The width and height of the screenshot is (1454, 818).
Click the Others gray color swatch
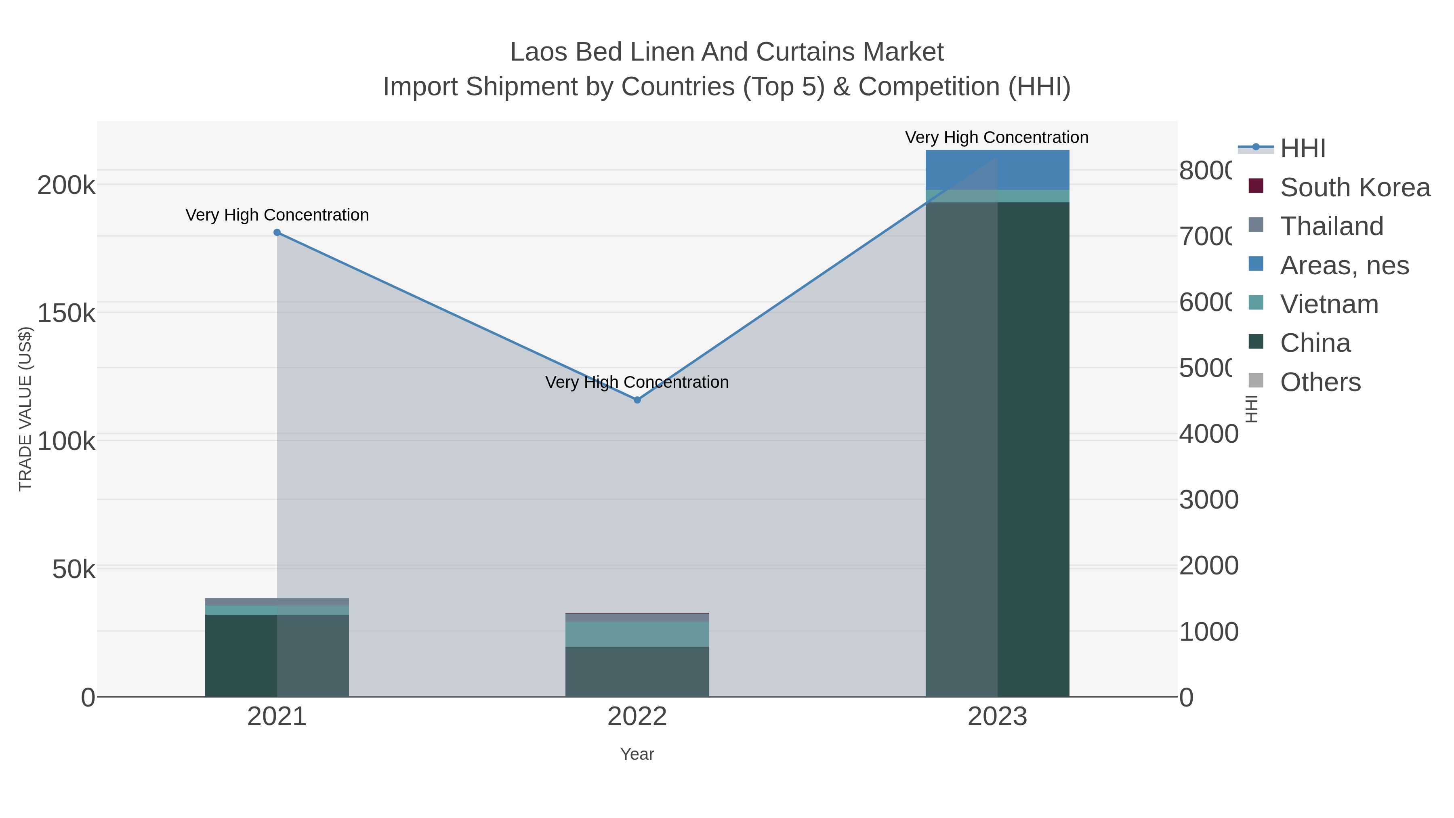[x=1256, y=381]
